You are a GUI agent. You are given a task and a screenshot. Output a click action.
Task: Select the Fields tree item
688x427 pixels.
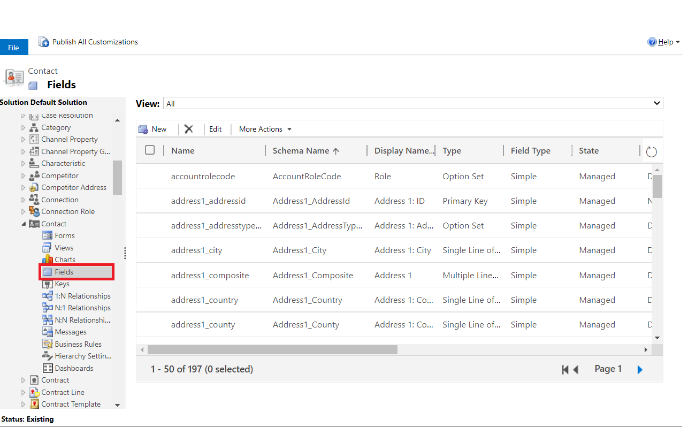point(77,272)
